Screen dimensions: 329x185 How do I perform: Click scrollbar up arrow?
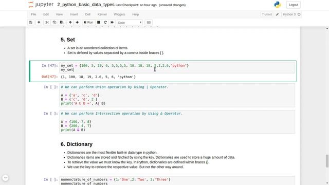327,28
